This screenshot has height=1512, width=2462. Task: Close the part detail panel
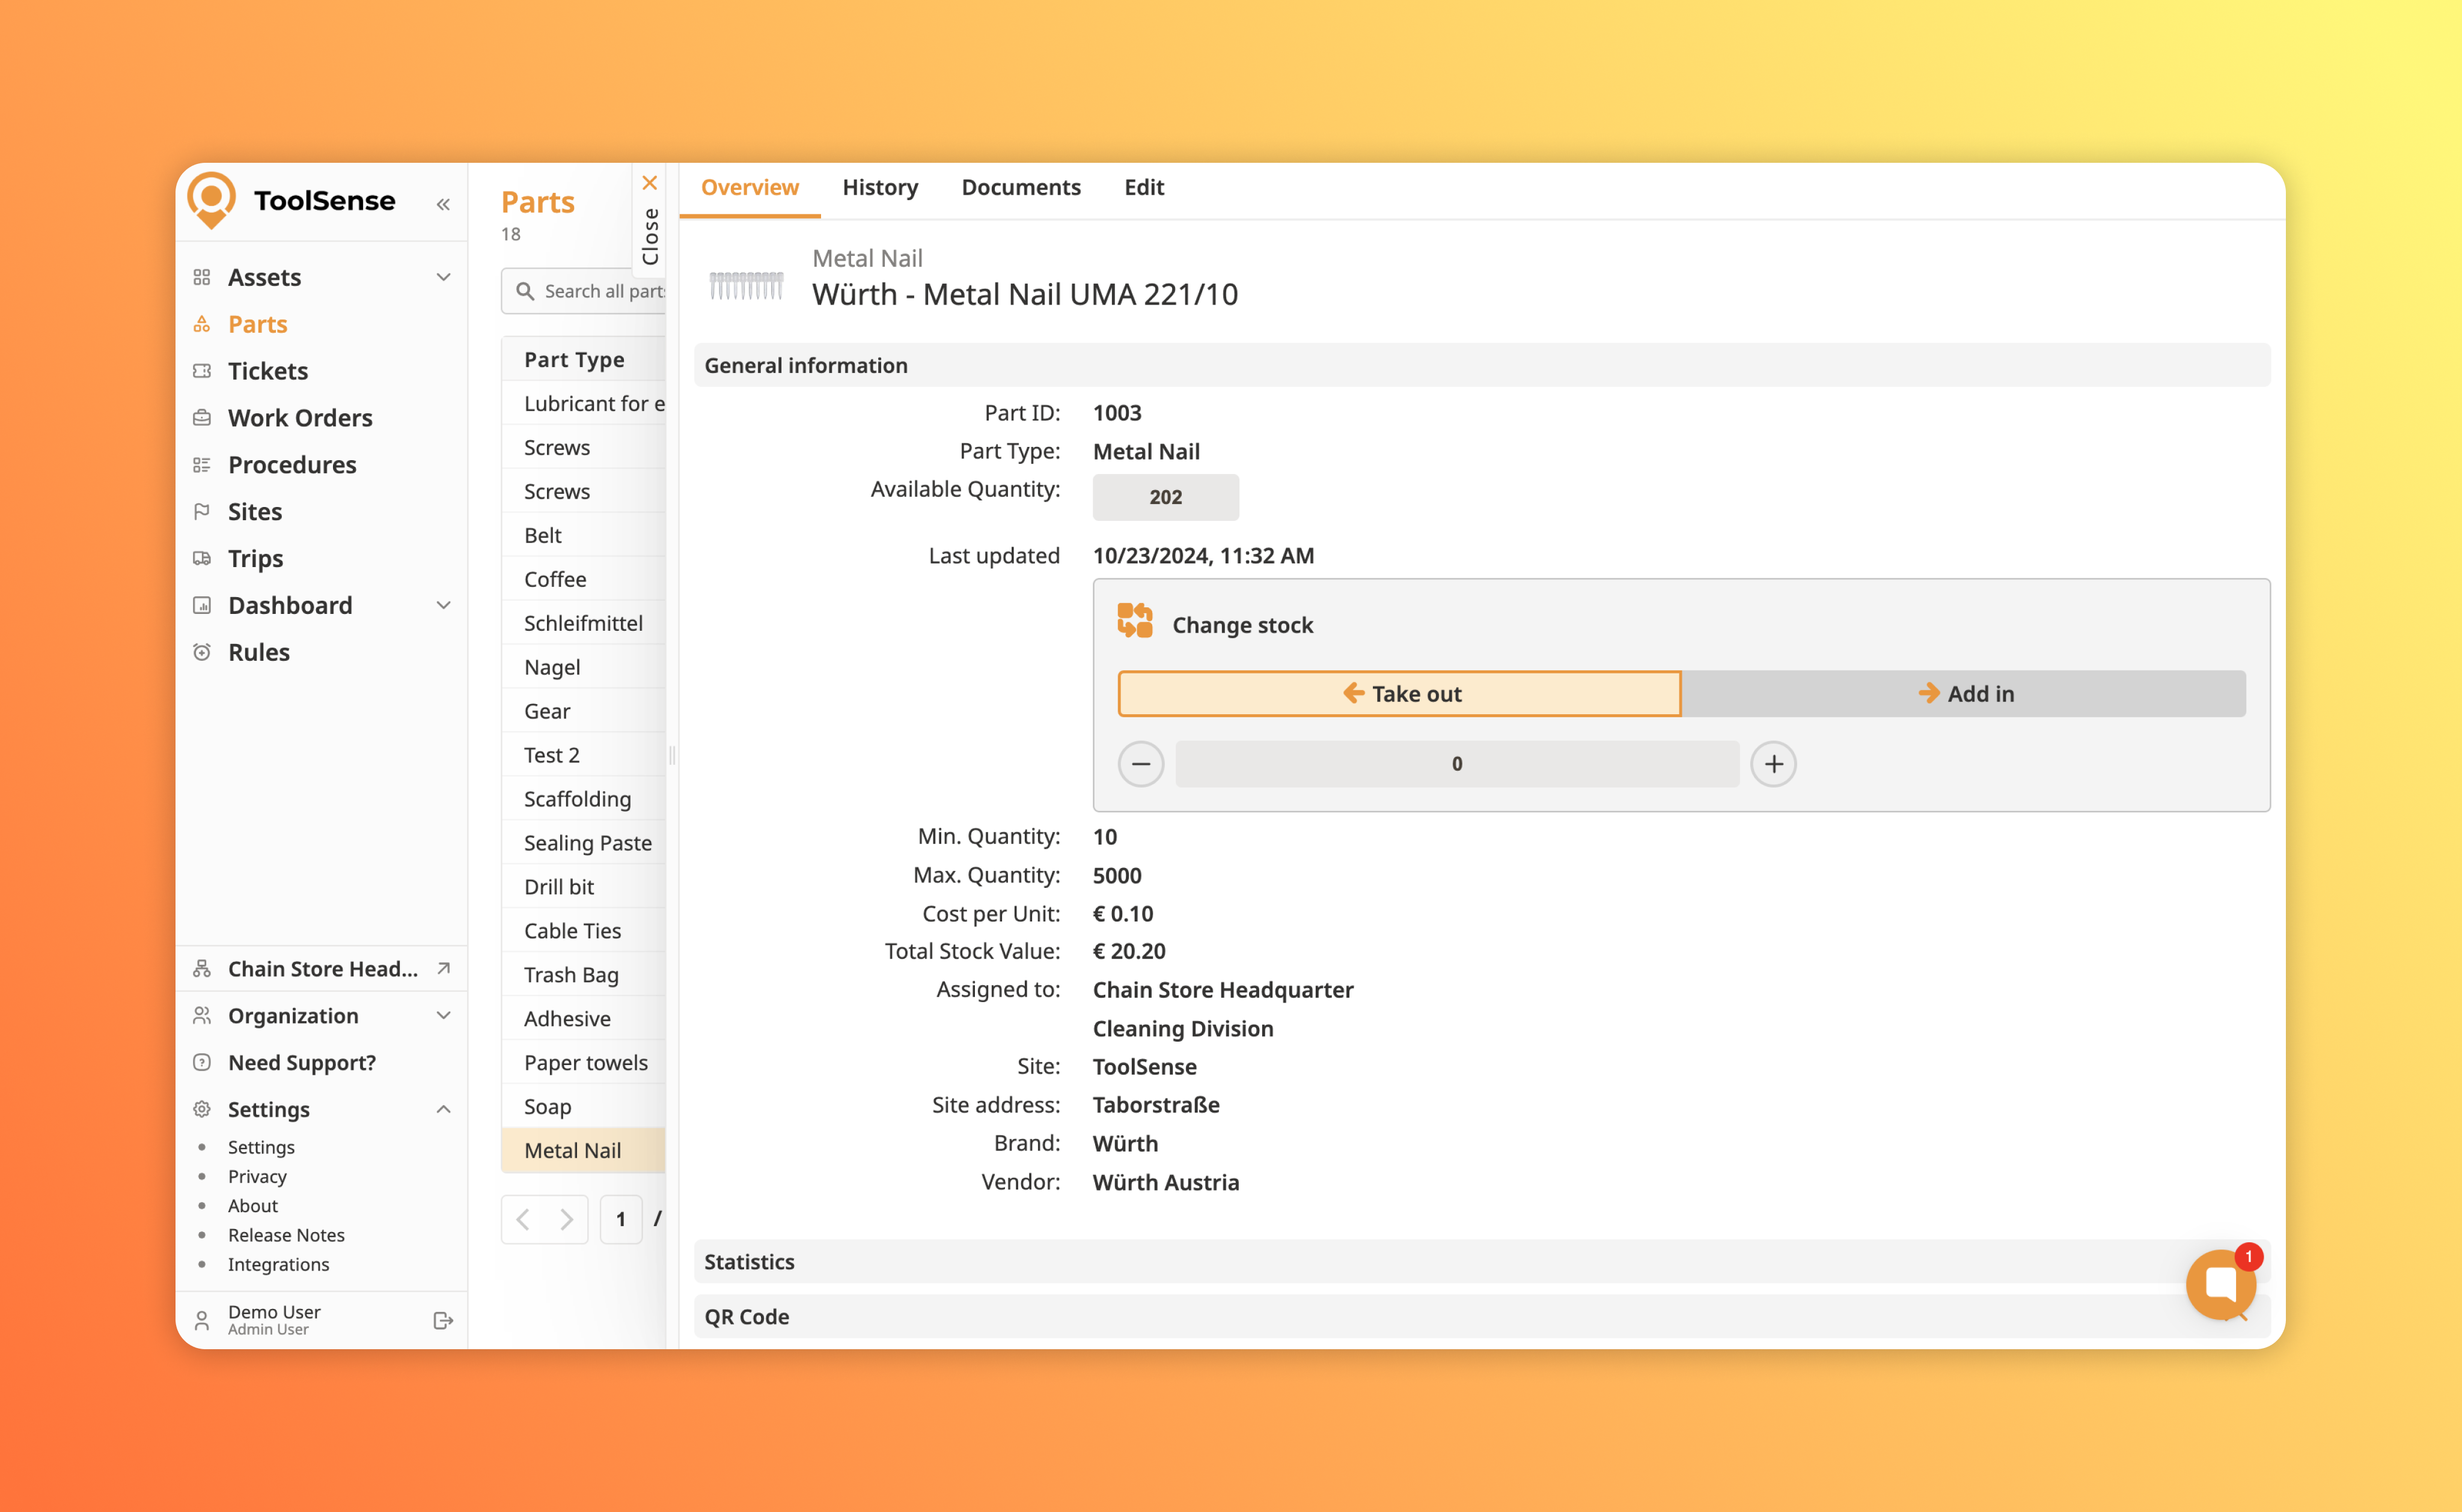649,184
